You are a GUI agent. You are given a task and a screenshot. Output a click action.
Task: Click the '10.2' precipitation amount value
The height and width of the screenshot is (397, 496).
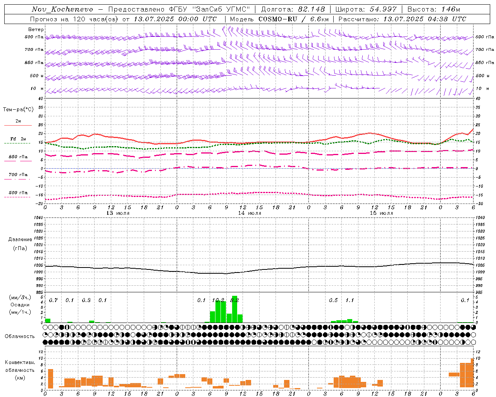point(218,300)
